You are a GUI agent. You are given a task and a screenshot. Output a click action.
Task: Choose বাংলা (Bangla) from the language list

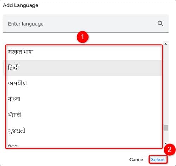(x=82, y=99)
